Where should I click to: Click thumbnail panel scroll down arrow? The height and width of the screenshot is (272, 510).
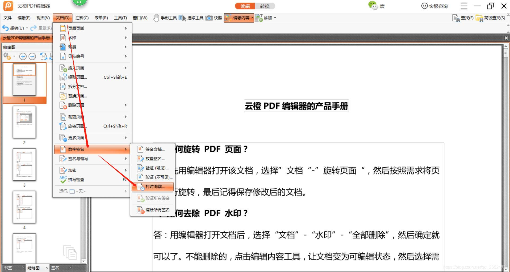pos(83,261)
